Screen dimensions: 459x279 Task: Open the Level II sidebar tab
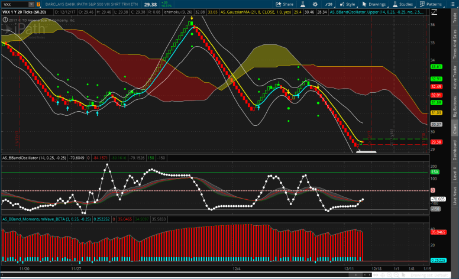[x=454, y=174]
